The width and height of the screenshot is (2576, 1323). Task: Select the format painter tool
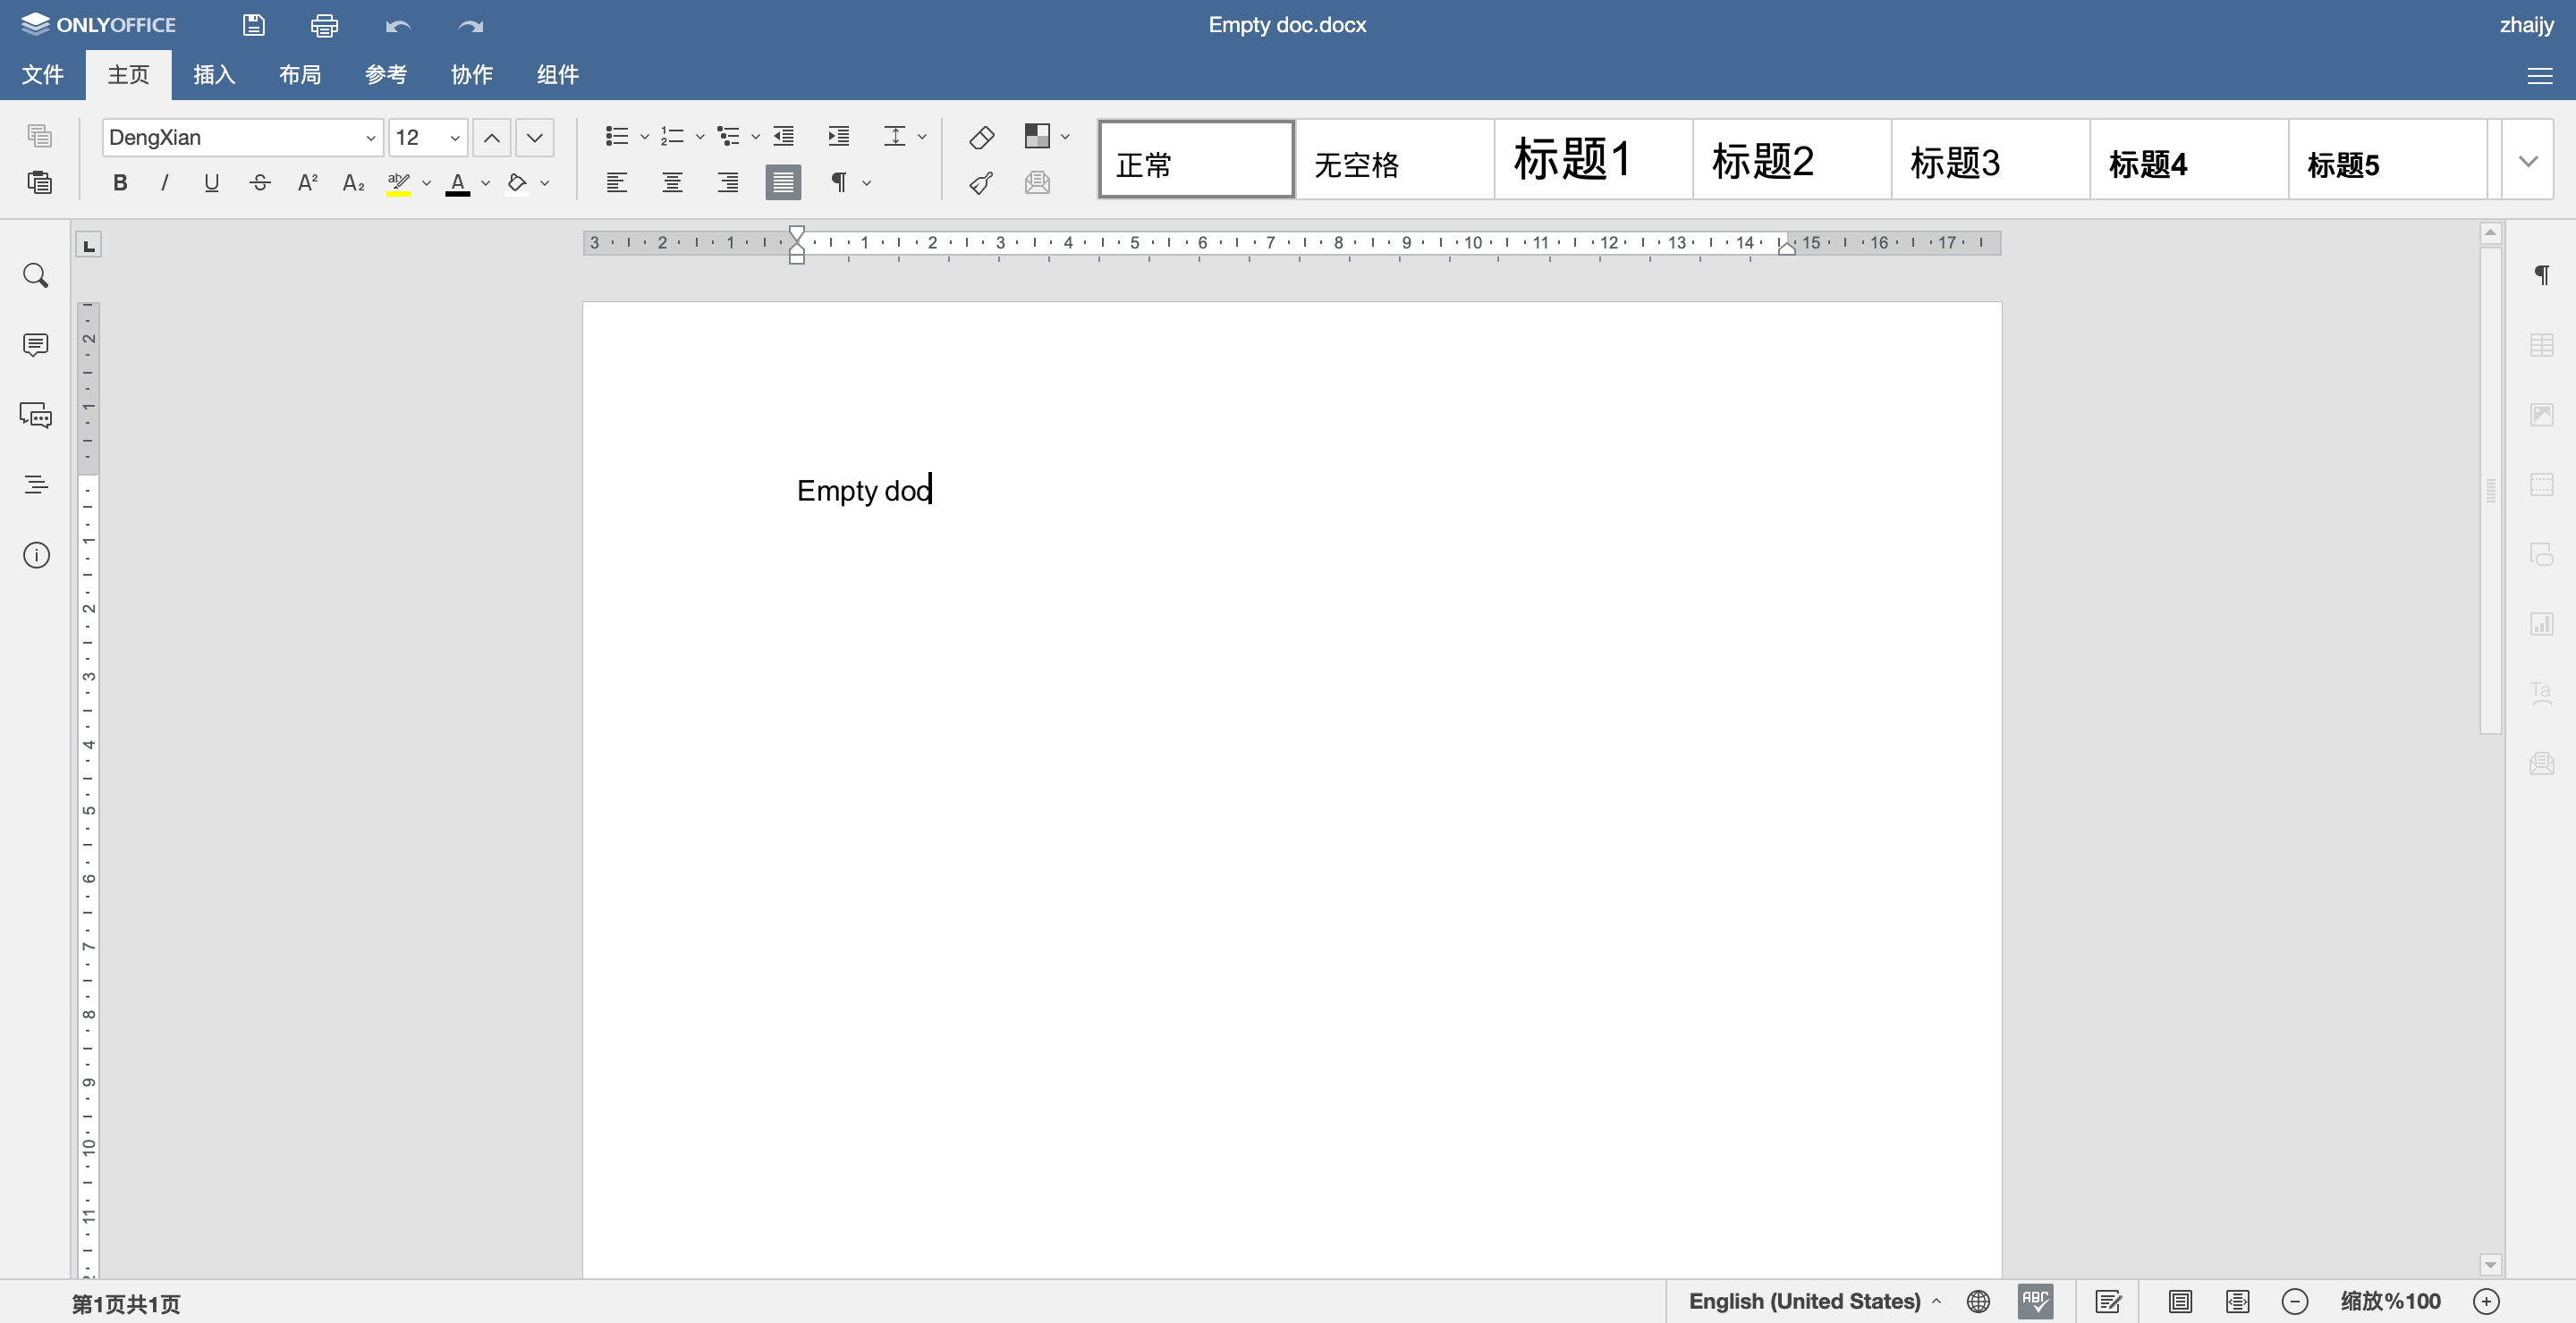(979, 183)
